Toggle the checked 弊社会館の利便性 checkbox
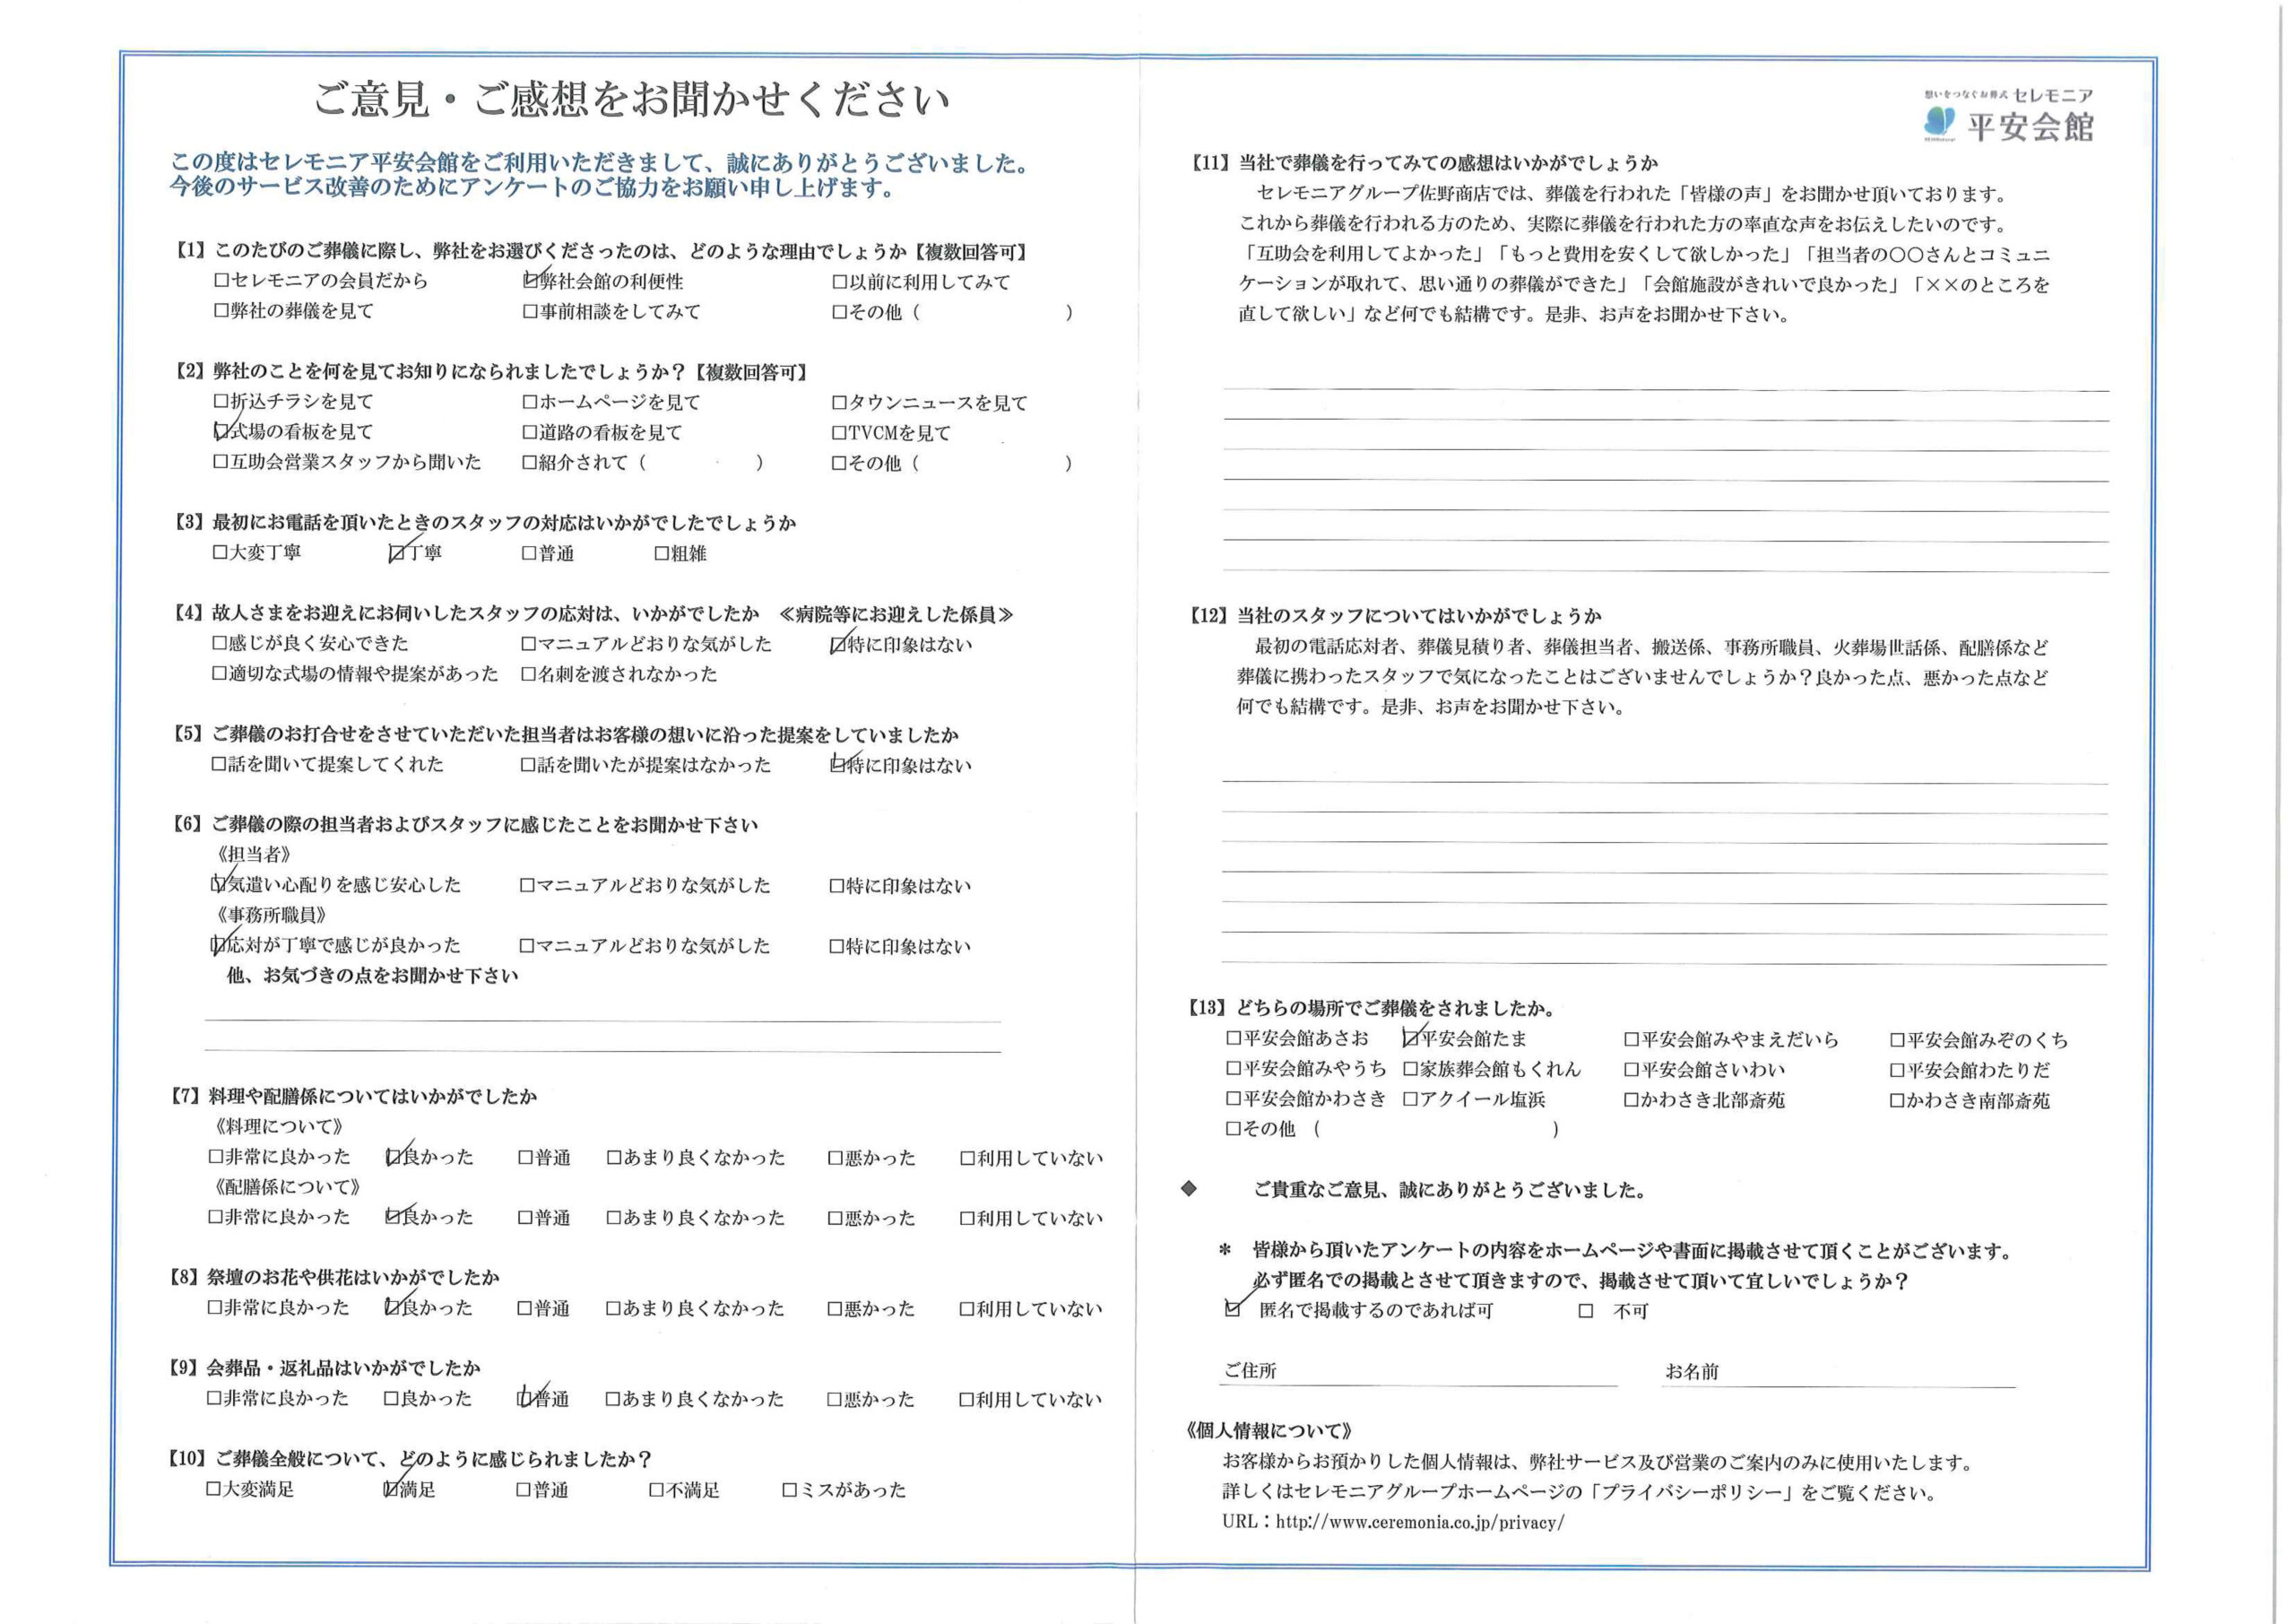This screenshot has height=1624, width=2295. click(x=531, y=282)
